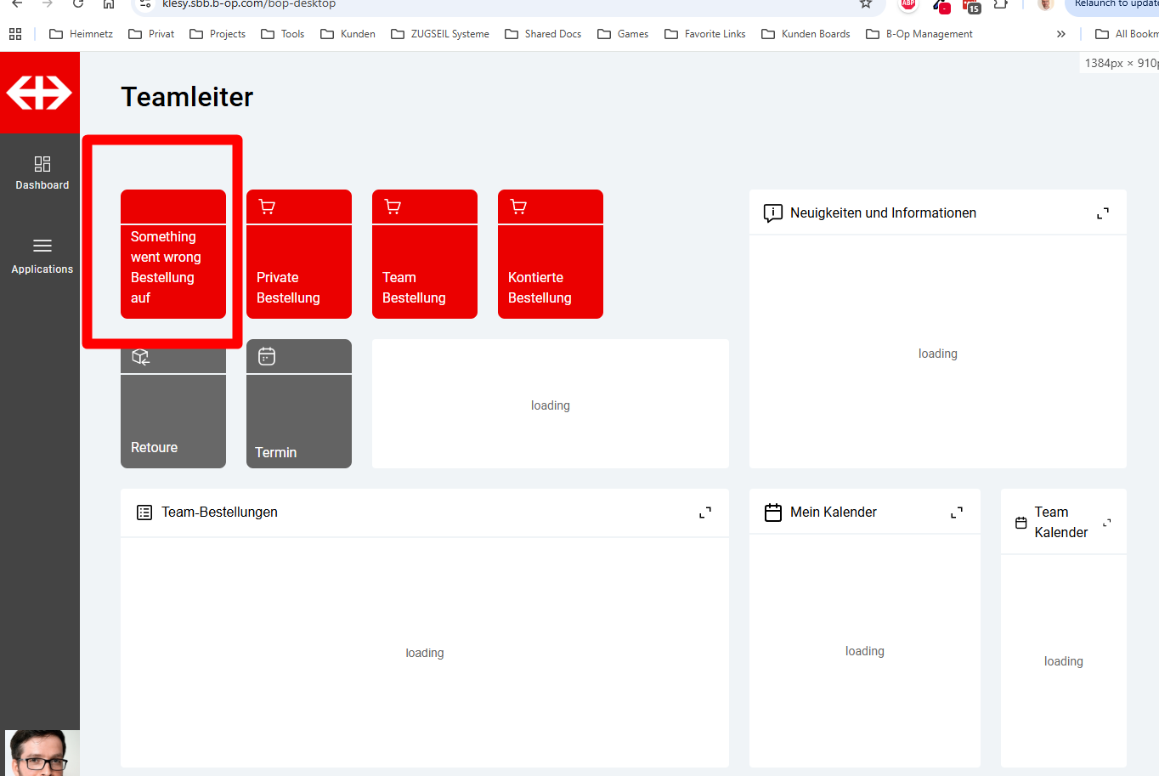Expand the Team Kalender panel
Image resolution: width=1159 pixels, height=776 pixels.
point(1106,523)
